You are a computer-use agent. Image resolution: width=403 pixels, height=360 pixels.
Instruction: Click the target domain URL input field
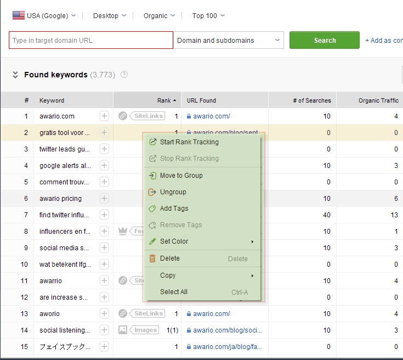91,40
